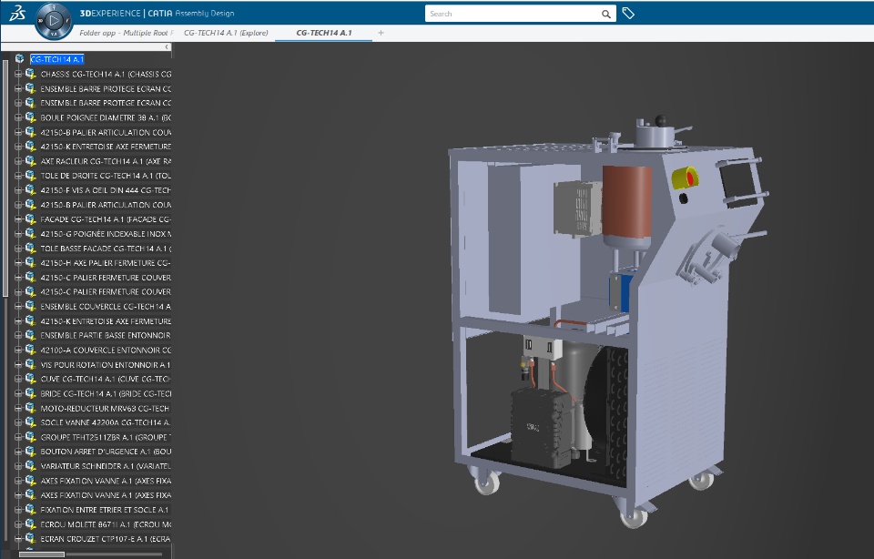Open the Compass west 3D quadrant

pos(41,21)
